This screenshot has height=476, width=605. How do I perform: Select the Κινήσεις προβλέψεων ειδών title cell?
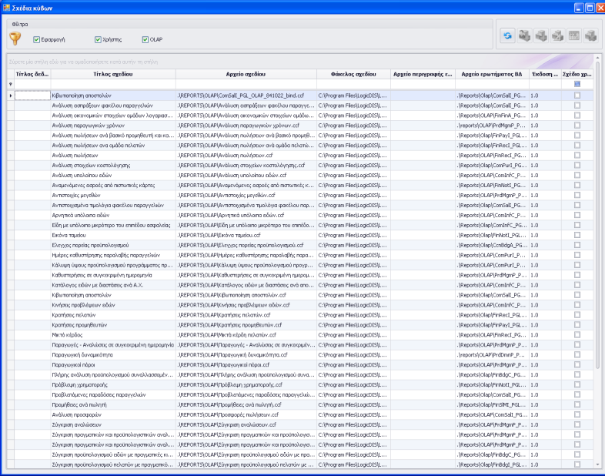pyautogui.click(x=113, y=305)
